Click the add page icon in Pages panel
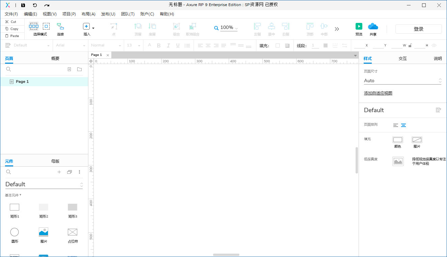 point(69,69)
